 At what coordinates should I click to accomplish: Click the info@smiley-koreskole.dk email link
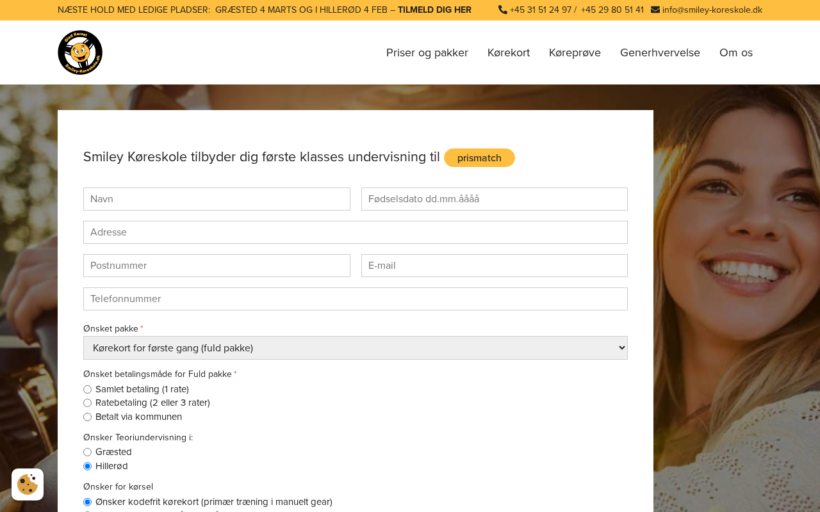[712, 10]
